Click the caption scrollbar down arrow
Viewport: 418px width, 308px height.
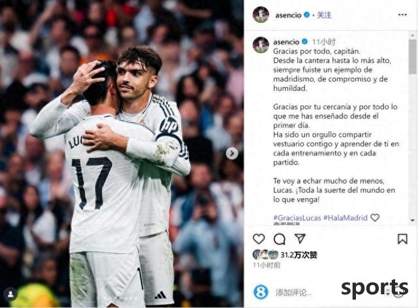pos(413,220)
